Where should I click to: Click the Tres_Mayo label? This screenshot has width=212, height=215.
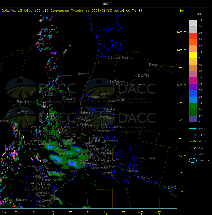[84, 108]
